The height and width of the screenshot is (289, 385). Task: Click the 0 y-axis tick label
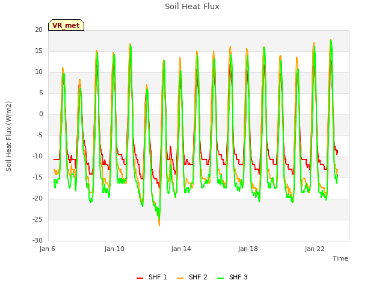(41, 114)
